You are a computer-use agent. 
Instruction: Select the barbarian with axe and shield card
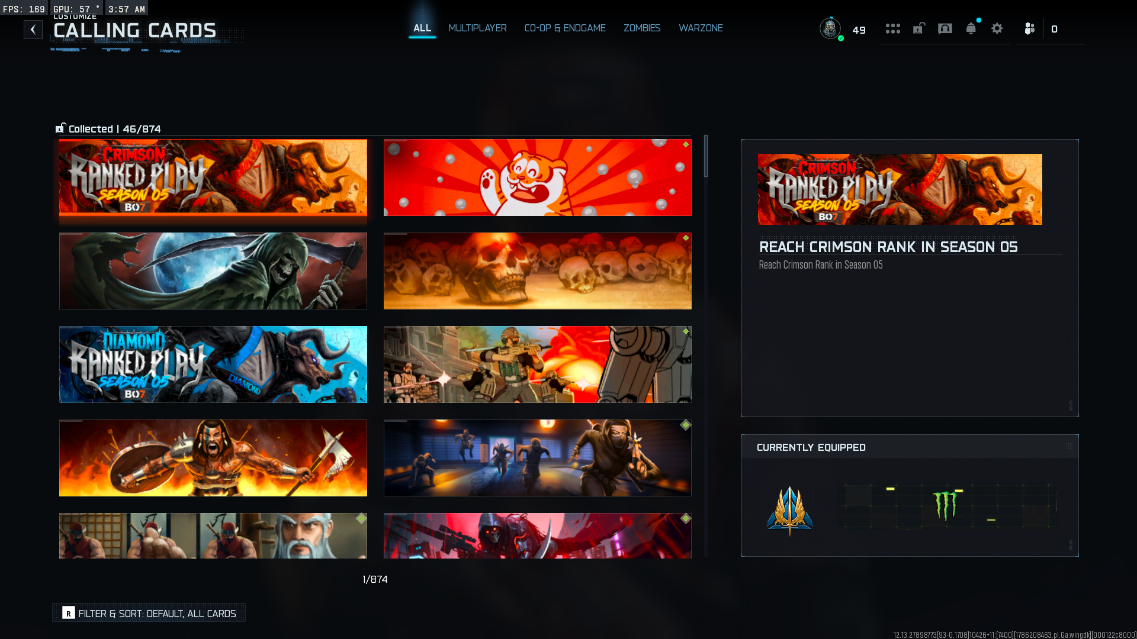click(213, 458)
